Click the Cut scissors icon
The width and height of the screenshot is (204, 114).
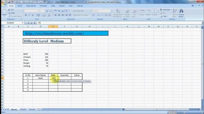[9, 10]
